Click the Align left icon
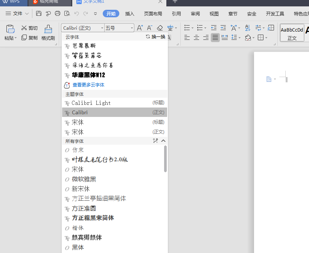The width and height of the screenshot is (309, 253). [187, 38]
